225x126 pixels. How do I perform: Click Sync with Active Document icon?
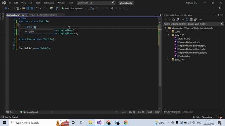(183, 20)
